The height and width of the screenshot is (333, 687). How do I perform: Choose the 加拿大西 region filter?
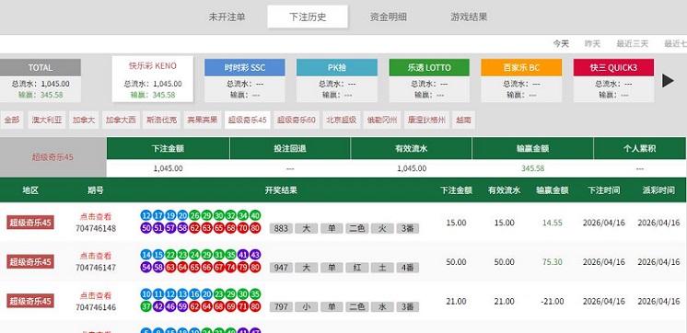121,120
